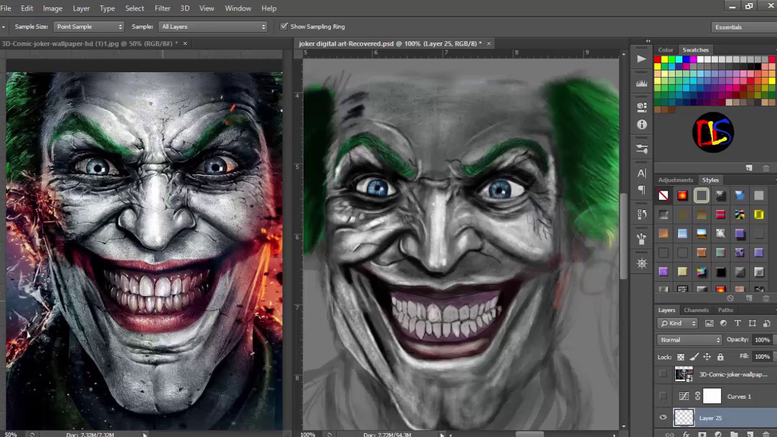
Task: Open the Actions panel play icon
Action: point(642,59)
